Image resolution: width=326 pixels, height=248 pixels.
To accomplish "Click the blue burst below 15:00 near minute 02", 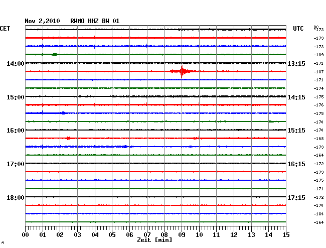I will pos(63,113).
